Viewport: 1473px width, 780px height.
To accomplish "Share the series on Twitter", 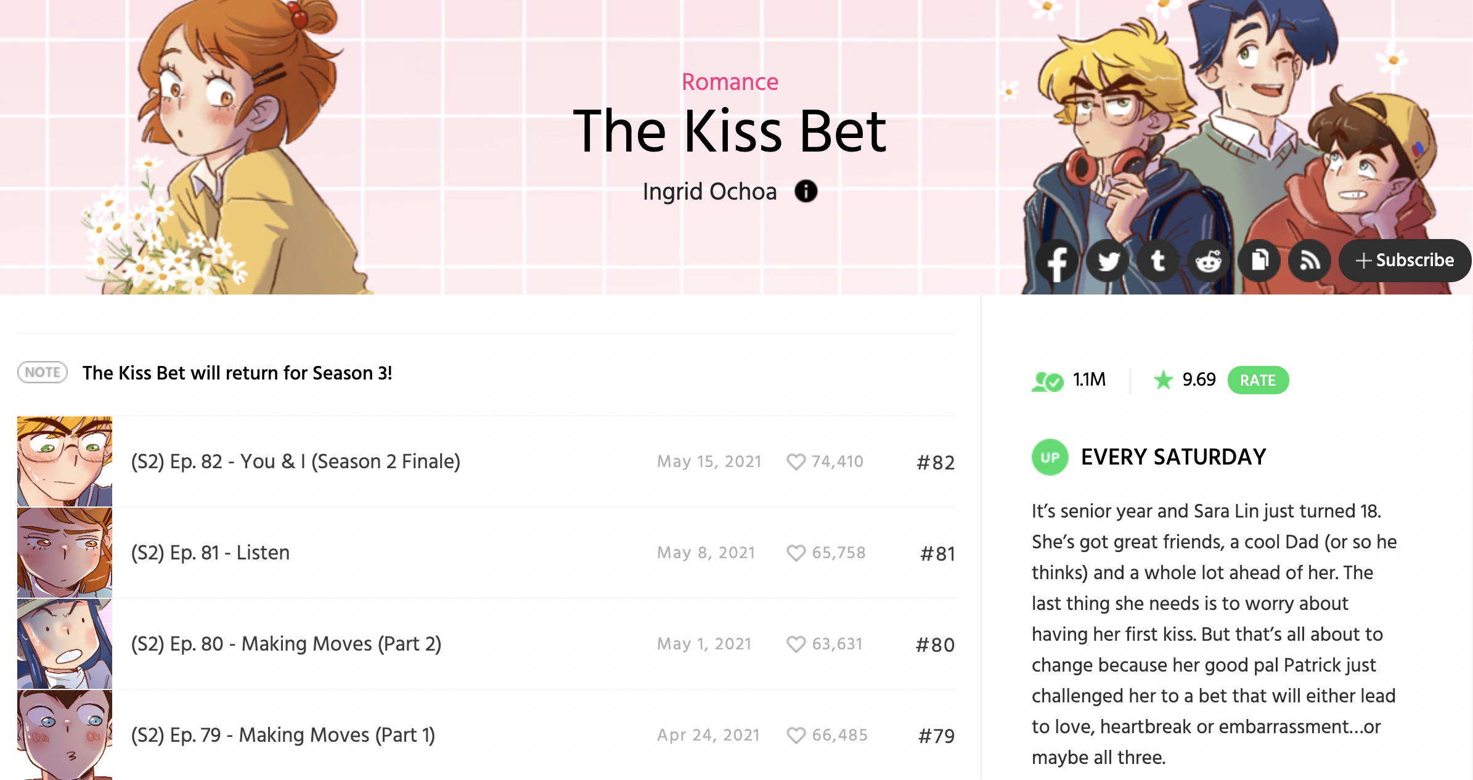I will pos(1108,261).
